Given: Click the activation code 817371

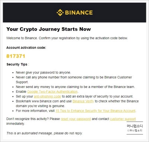Looking at the screenshot, I should coord(16,56).
